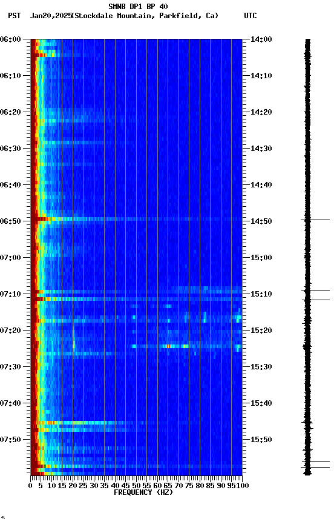Click the '40' frequency axis tick label
This screenshot has width=334, height=524.
click(x=115, y=486)
